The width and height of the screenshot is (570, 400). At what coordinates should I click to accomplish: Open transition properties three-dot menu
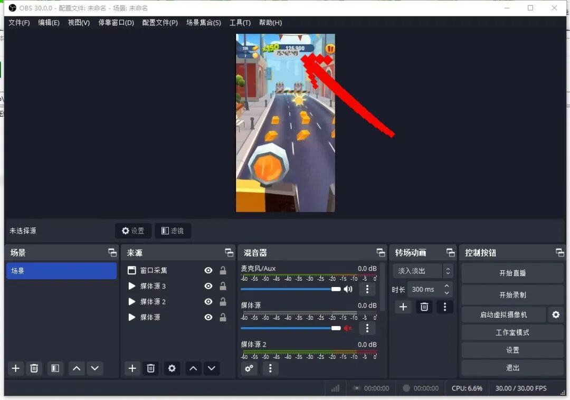pyautogui.click(x=445, y=307)
